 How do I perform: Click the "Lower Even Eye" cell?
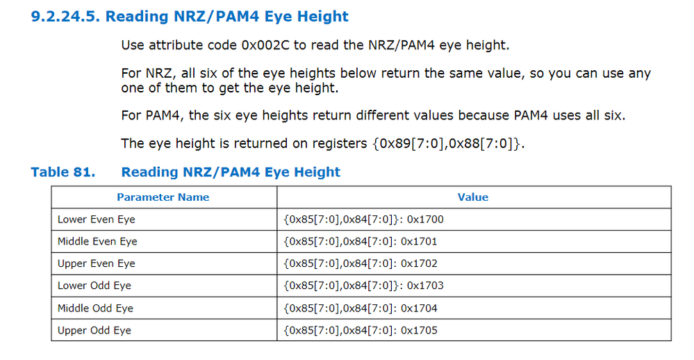[x=97, y=219]
